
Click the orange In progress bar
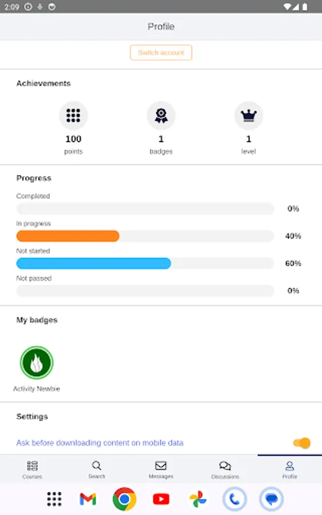pos(67,236)
